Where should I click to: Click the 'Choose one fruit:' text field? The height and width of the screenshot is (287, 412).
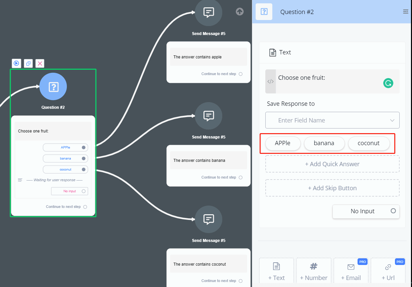tap(332, 81)
